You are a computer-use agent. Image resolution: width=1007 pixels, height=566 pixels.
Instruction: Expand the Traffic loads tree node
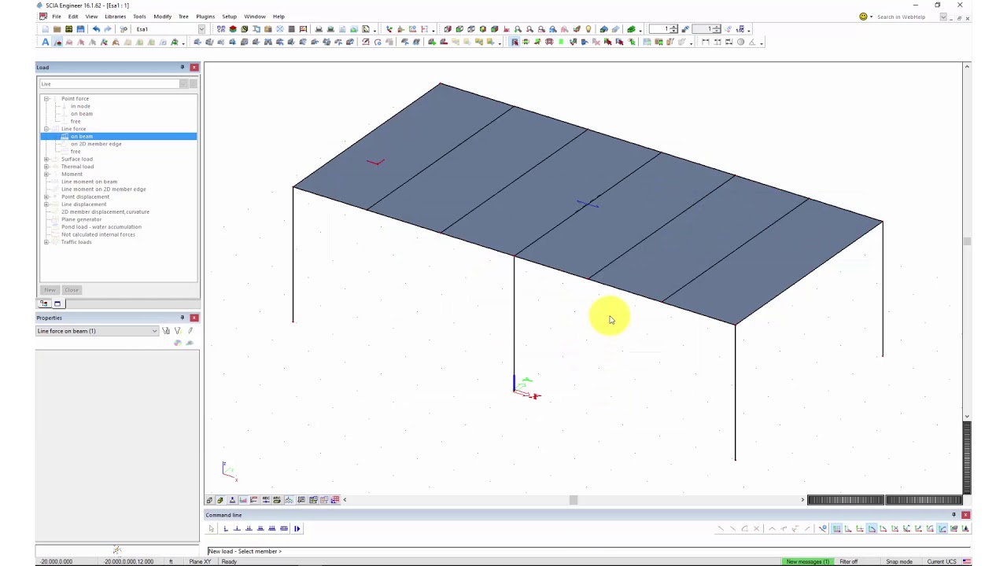tap(46, 242)
